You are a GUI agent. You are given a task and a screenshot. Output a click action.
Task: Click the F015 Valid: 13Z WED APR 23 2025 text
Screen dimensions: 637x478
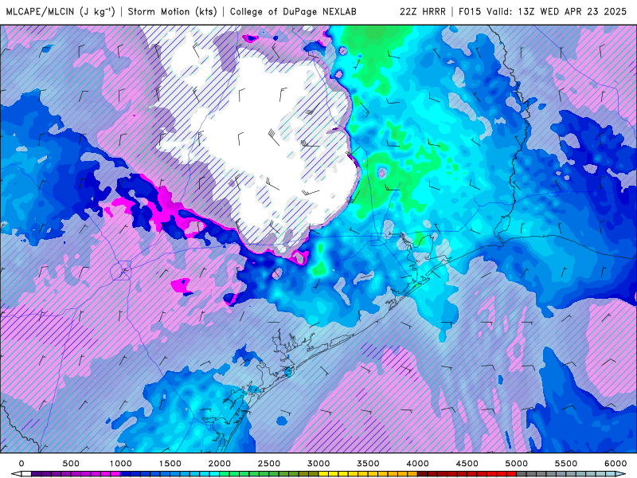tap(542, 11)
